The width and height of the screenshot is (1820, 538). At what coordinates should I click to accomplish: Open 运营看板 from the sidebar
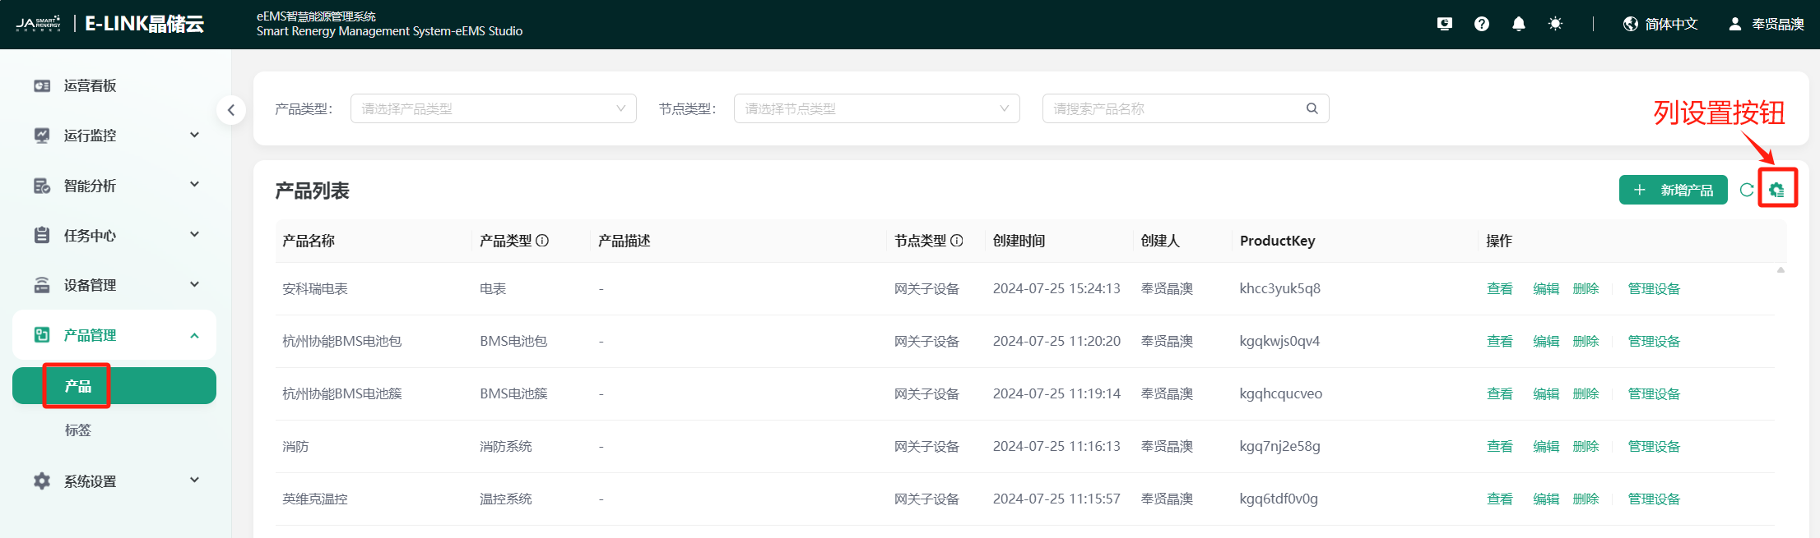91,85
